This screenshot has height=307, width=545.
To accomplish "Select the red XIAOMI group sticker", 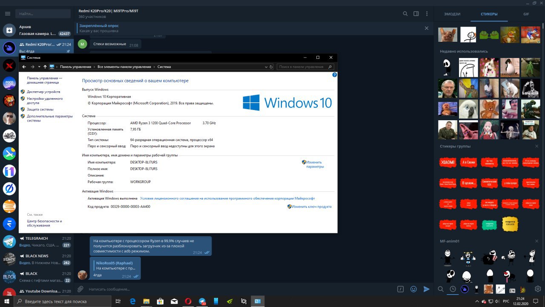I will pos(447,162).
